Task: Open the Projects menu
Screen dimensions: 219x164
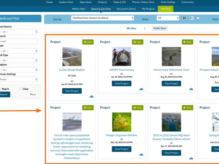Action: [x=103, y=2]
